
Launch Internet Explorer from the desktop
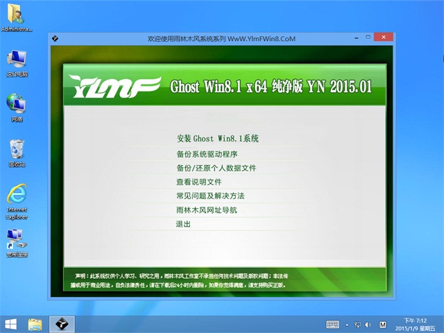[x=17, y=197]
